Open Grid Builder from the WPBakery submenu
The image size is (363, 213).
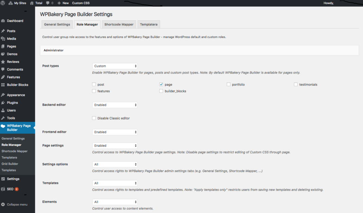[x=10, y=163]
